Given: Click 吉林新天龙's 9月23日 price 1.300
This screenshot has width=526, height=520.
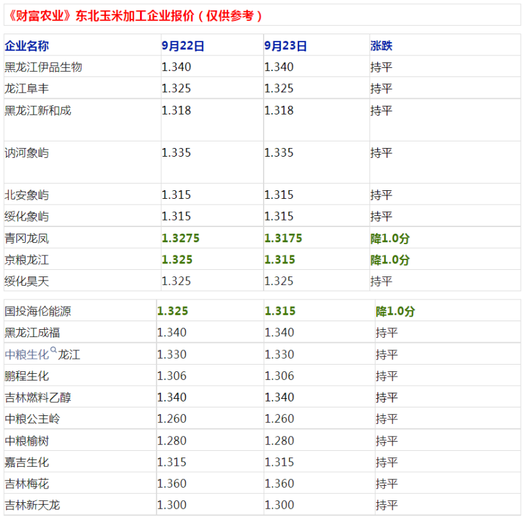Looking at the screenshot, I should (279, 505).
